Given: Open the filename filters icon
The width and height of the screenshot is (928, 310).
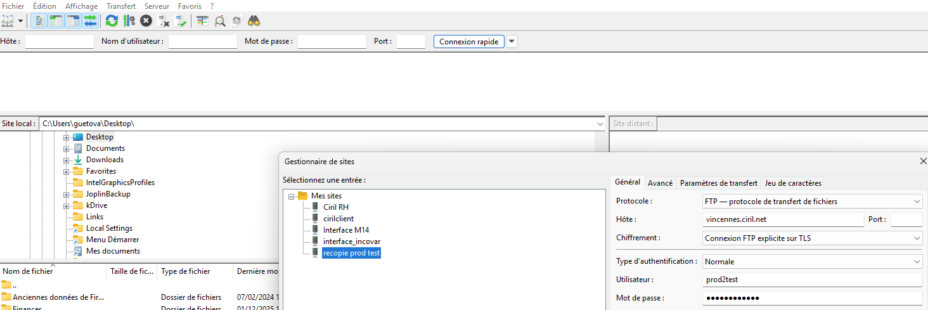Looking at the screenshot, I should (202, 21).
